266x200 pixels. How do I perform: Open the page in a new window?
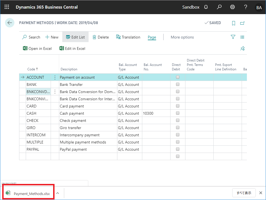click(x=242, y=23)
